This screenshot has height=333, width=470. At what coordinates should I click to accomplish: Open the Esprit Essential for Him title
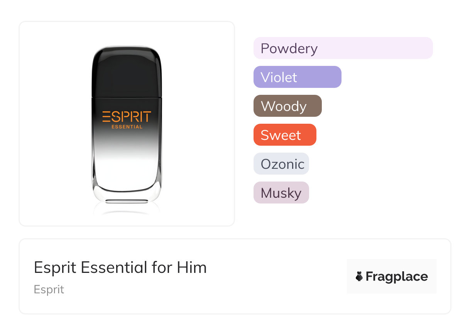pyautogui.click(x=120, y=267)
